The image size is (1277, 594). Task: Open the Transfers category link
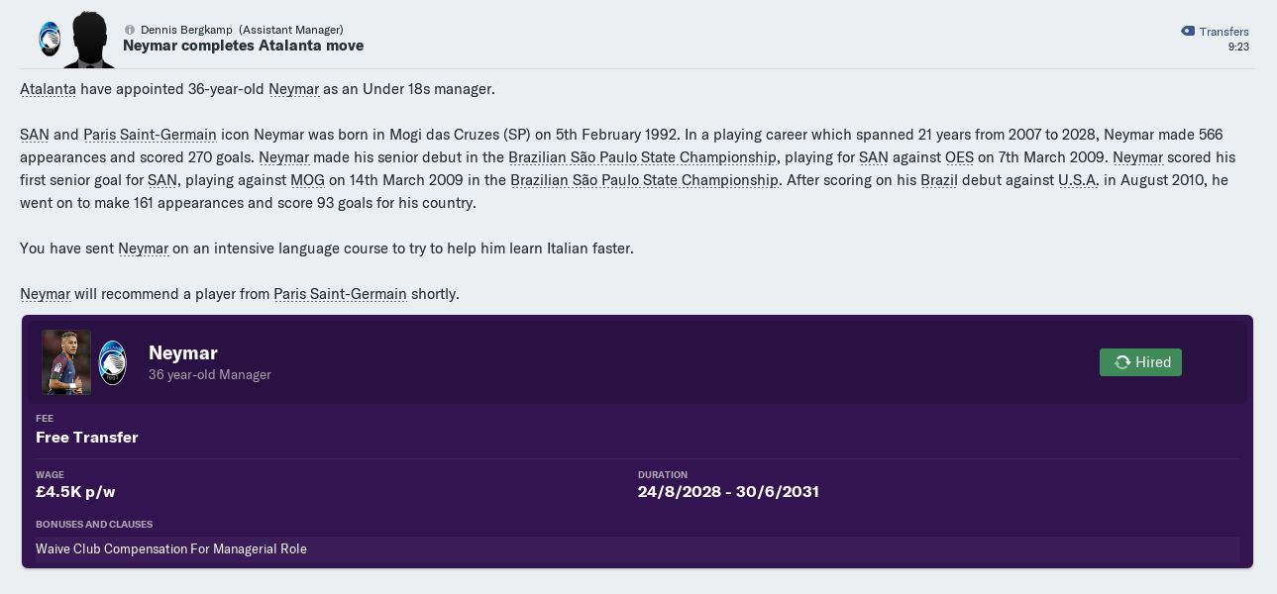pos(1224,32)
